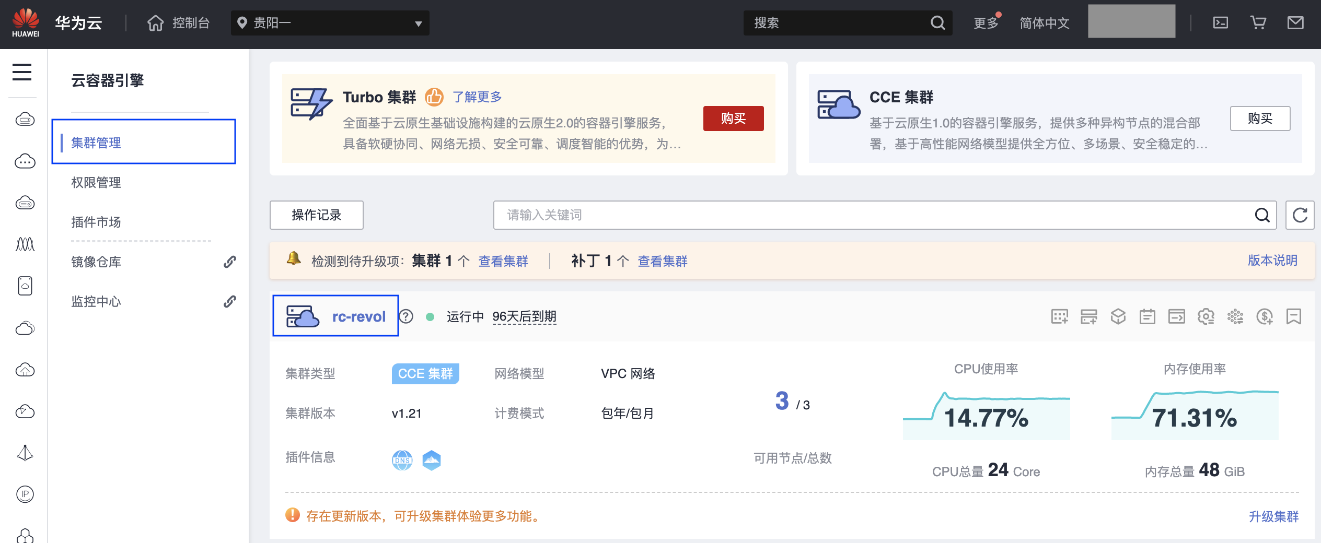Screen dimensions: 1321x543
Task: Click the 3 / 3 available nodes count
Action: click(x=792, y=402)
